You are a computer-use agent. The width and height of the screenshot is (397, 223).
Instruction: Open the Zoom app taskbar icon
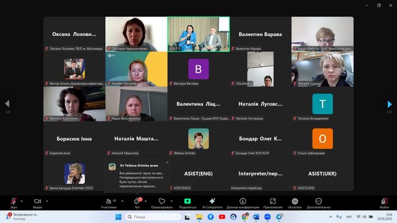coord(268,217)
